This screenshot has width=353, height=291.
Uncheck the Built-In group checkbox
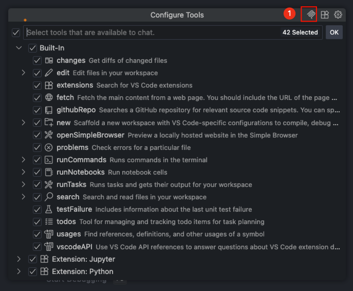[x=33, y=48]
